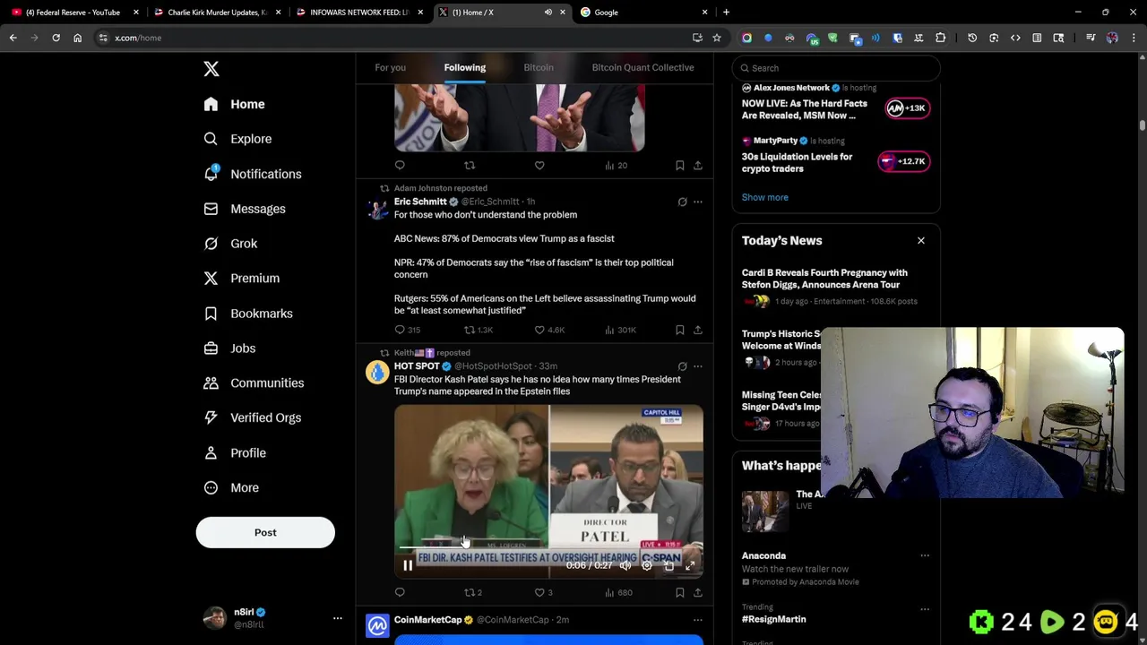Click Grok explain icon on Eric Schmitt's post
This screenshot has height=645, width=1147.
pos(682,202)
